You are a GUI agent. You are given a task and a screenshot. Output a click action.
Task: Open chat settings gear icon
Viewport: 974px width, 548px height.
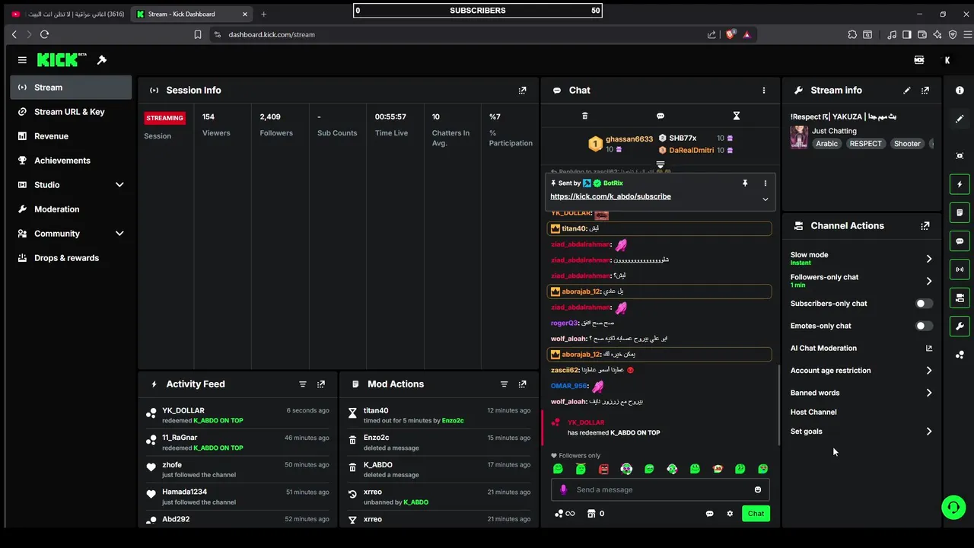730,514
